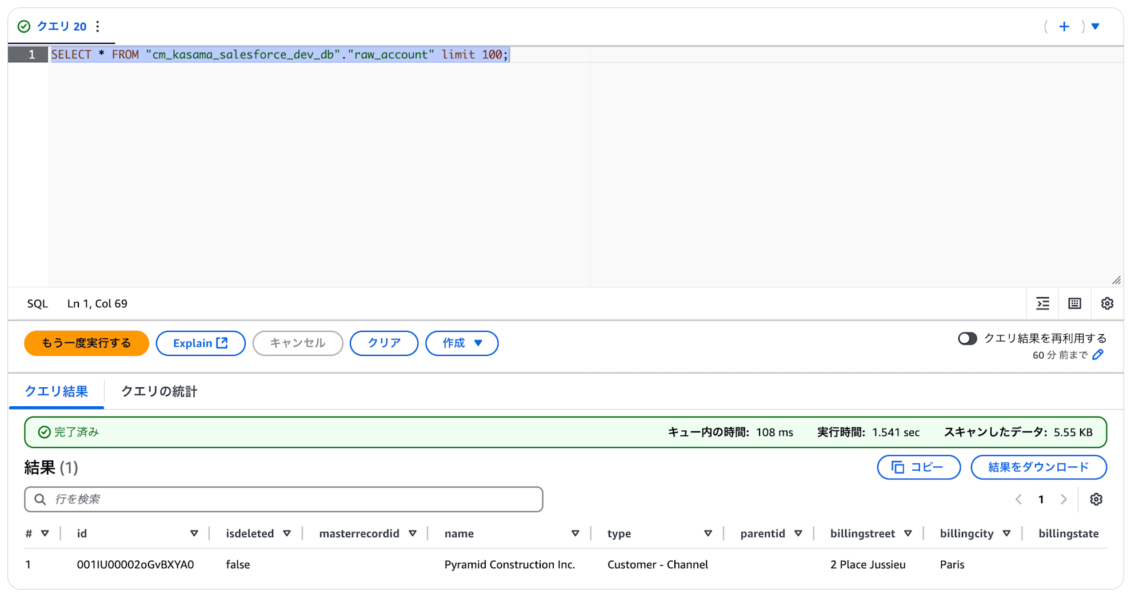
Task: Select the Paris billingcity cell
Action: tap(952, 564)
